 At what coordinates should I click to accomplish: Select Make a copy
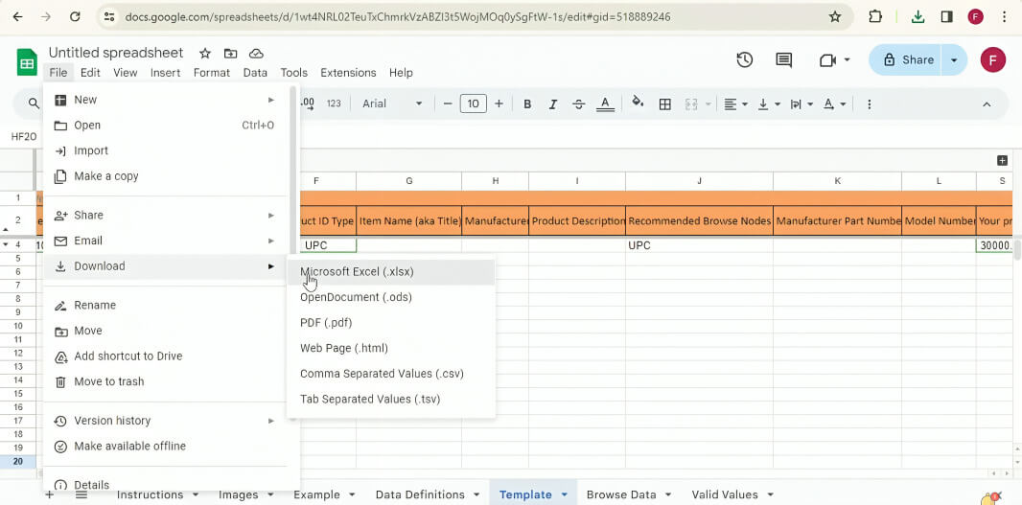point(166,176)
